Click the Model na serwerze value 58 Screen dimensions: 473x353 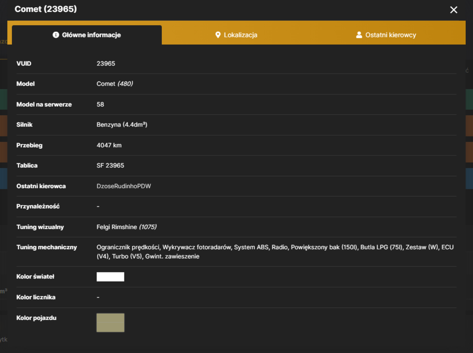pos(100,105)
